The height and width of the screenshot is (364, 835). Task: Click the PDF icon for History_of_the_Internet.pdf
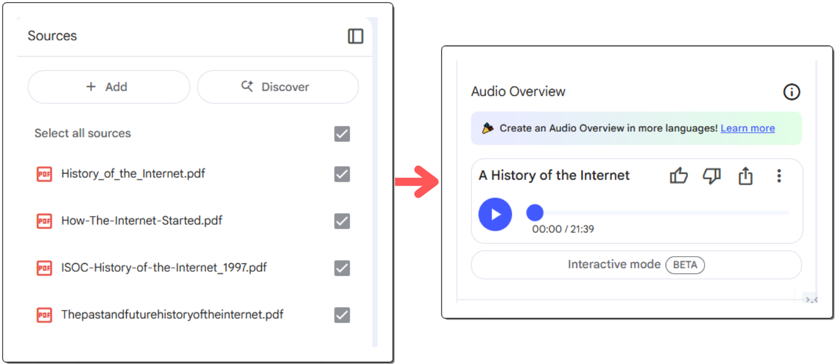(44, 174)
